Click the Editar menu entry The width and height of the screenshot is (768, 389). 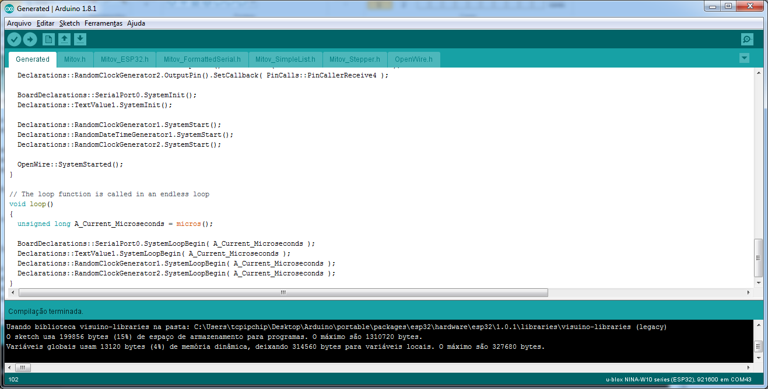47,23
